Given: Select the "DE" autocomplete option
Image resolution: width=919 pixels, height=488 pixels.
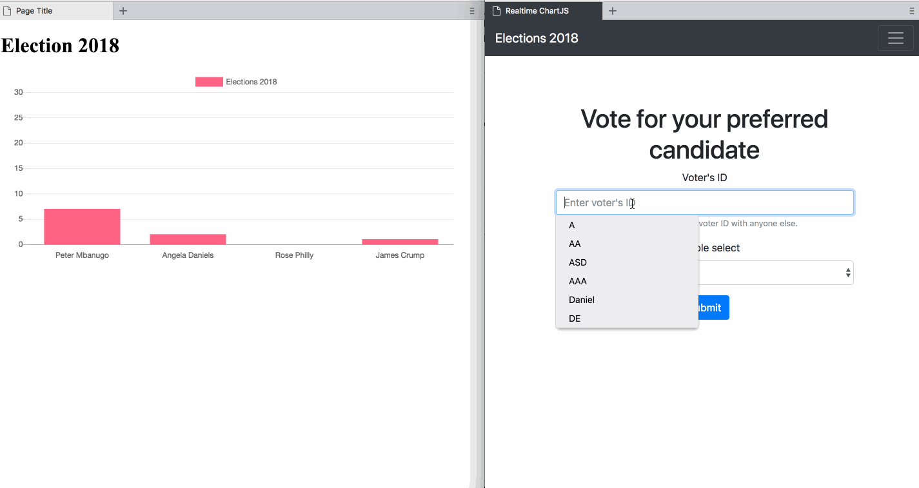Looking at the screenshot, I should coord(575,318).
